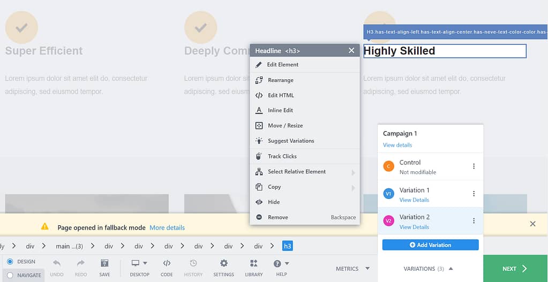Dismiss the fallback mode warning bar
The height and width of the screenshot is (282, 548).
click(532, 224)
